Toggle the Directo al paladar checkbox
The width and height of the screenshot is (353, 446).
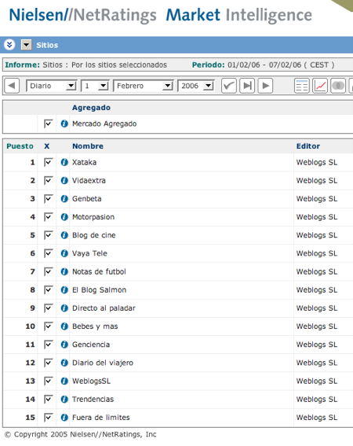48,308
